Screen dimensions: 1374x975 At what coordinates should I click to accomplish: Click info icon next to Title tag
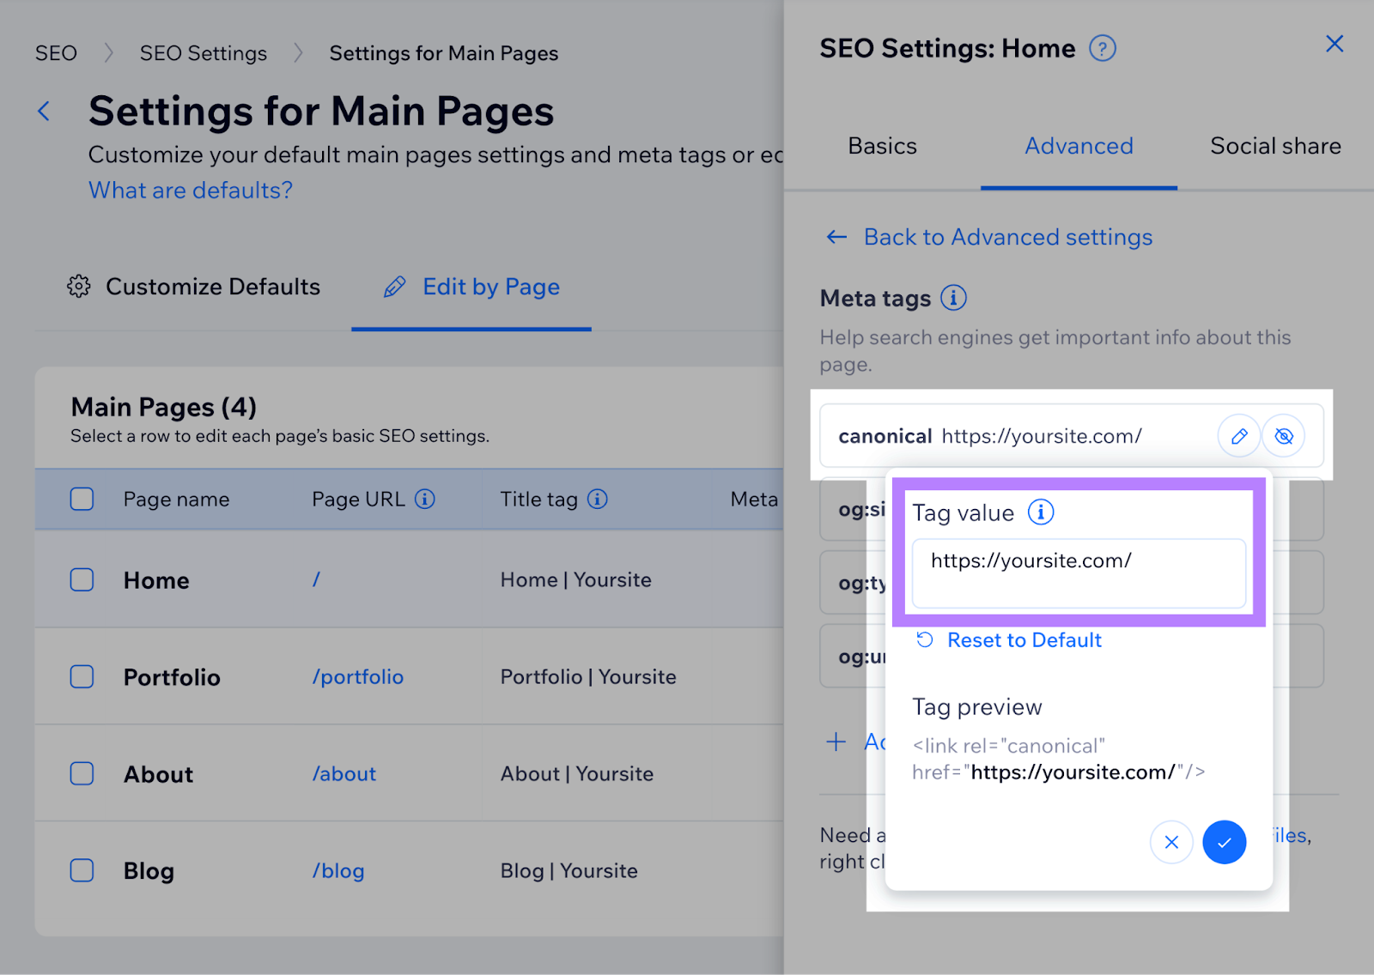pyautogui.click(x=598, y=499)
